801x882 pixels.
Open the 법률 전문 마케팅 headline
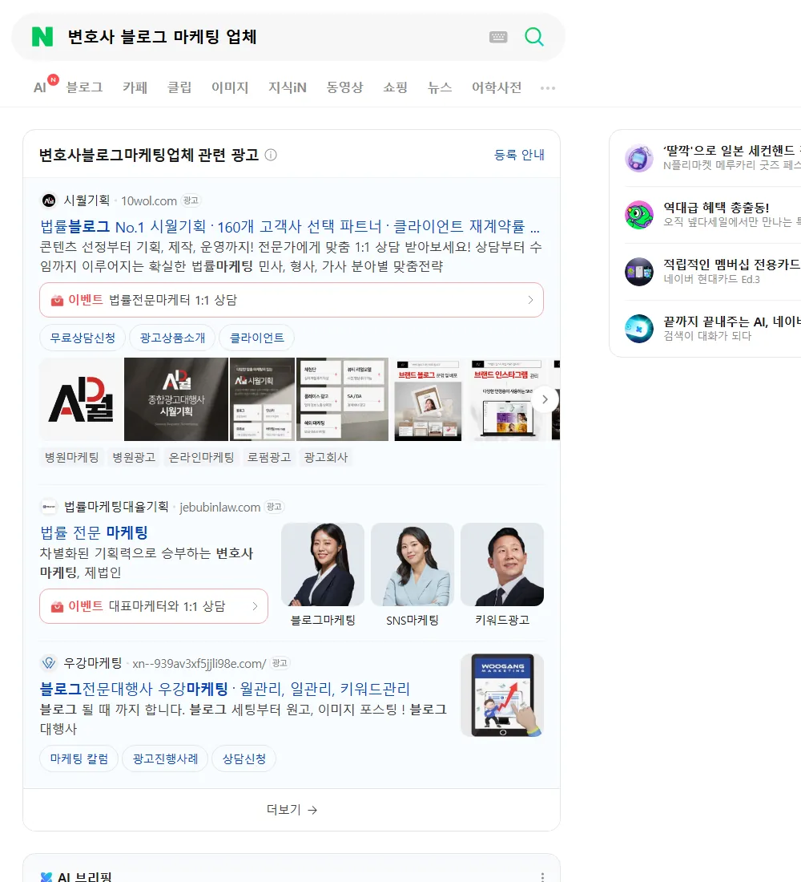(94, 532)
